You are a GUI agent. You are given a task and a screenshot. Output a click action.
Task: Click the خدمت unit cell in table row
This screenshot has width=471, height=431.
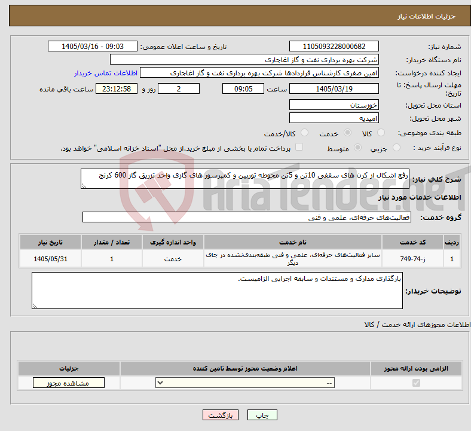tap(173, 259)
